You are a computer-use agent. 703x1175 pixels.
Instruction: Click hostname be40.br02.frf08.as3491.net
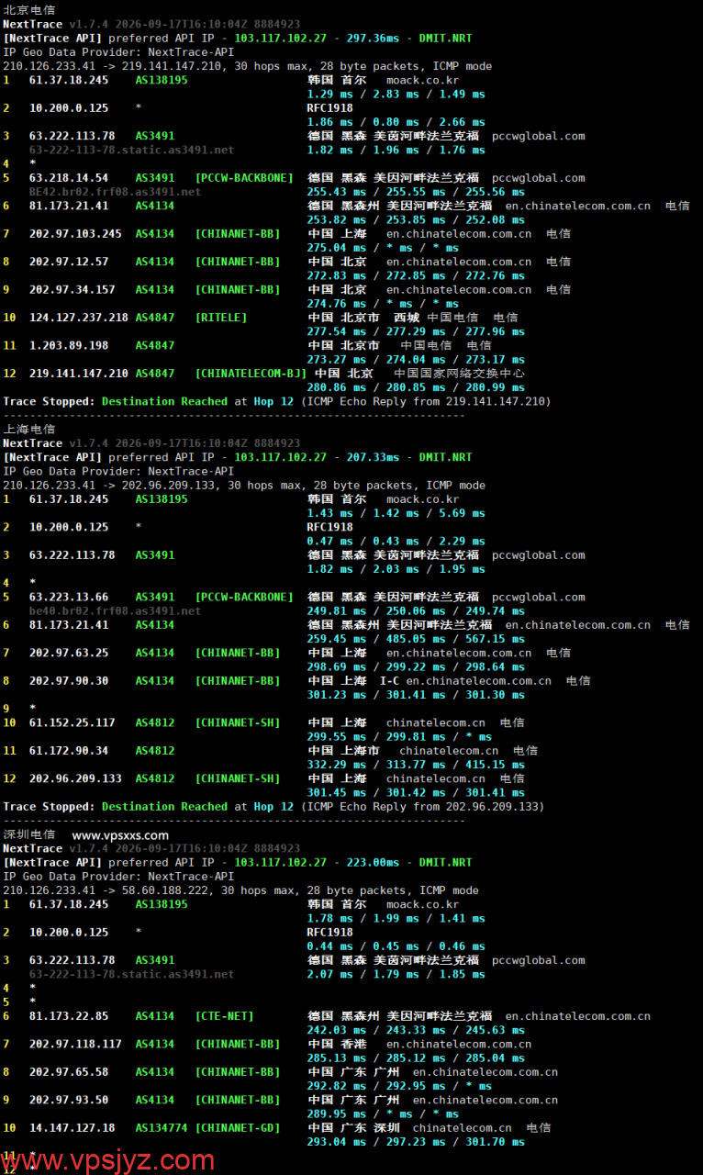point(115,610)
